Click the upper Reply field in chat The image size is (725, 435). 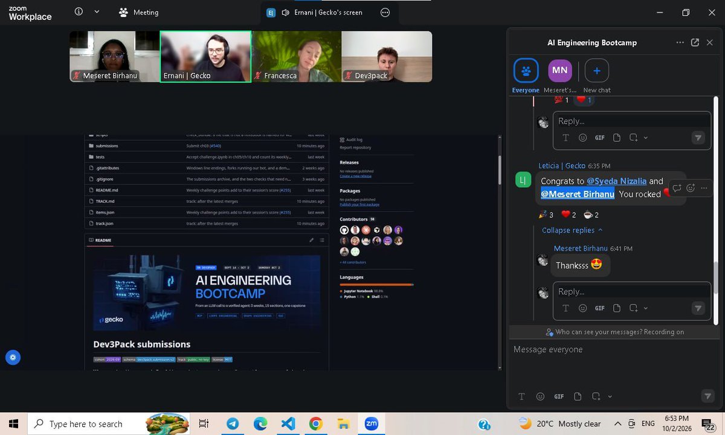632,121
